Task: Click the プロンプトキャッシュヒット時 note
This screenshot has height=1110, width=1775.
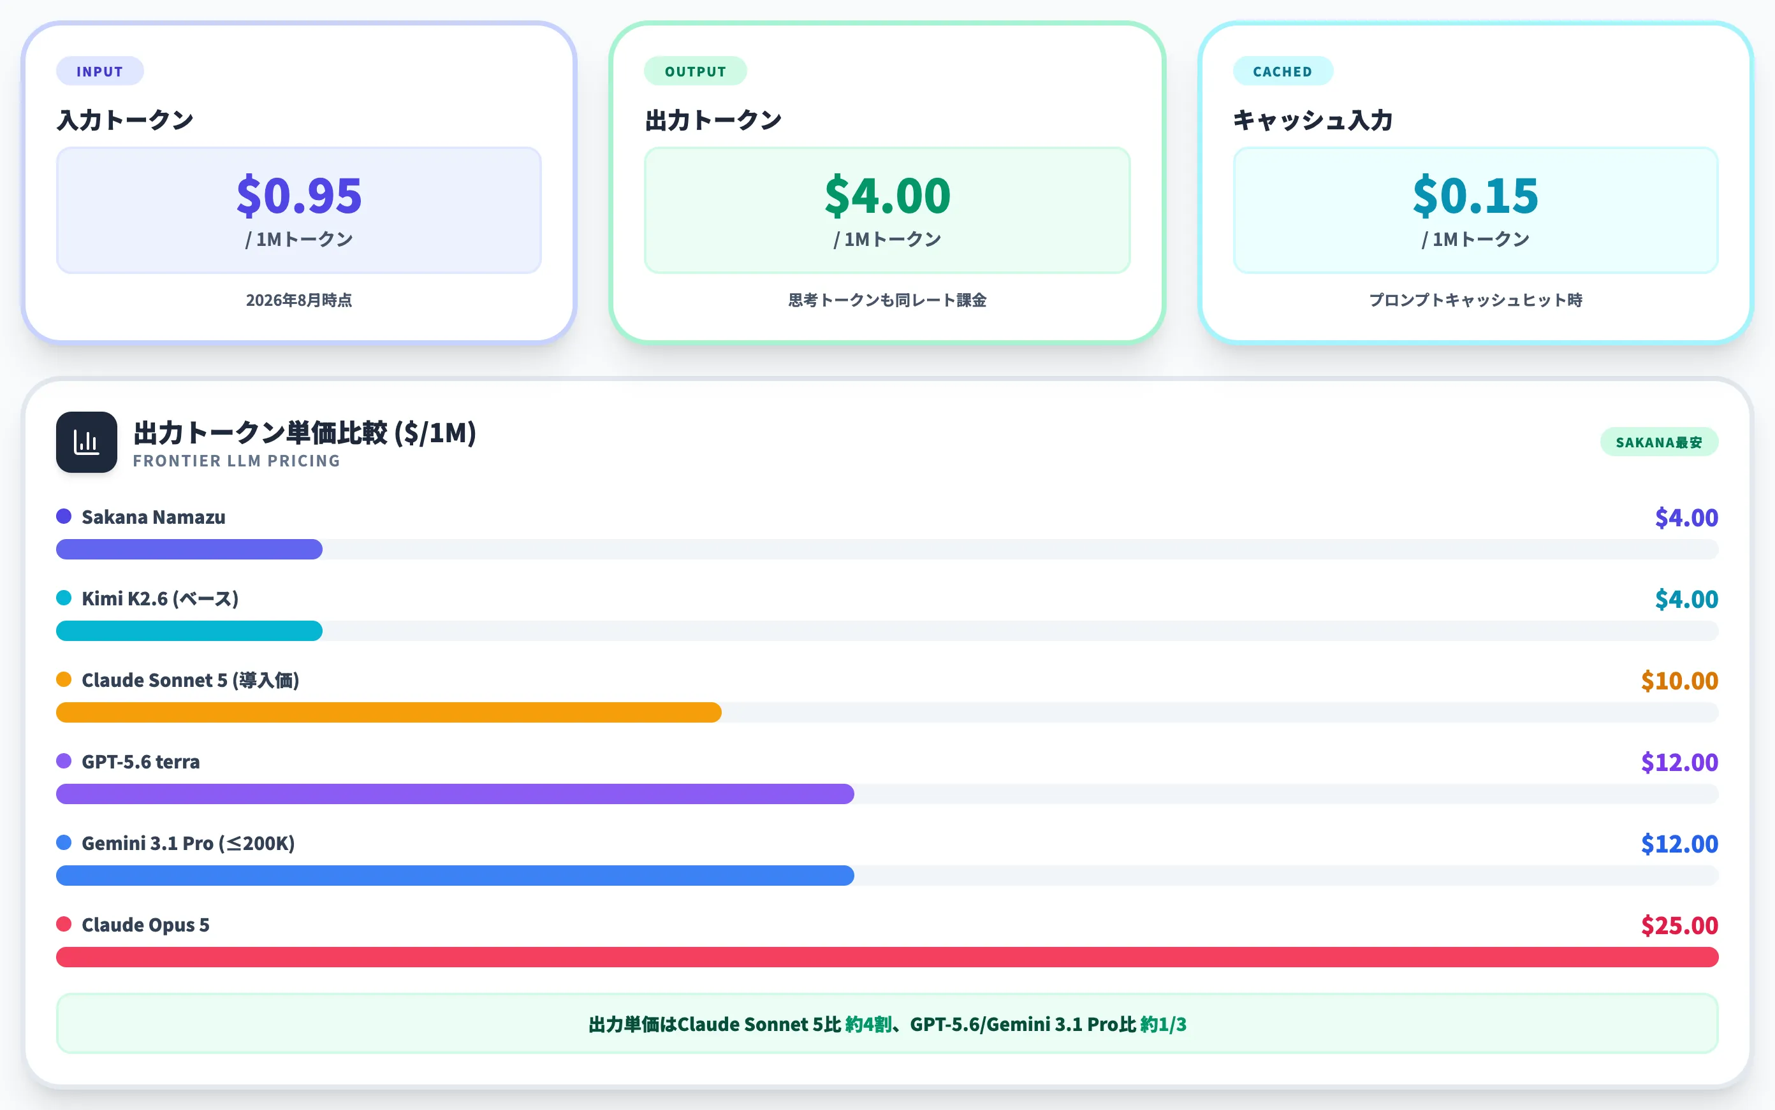Action: click(1475, 299)
